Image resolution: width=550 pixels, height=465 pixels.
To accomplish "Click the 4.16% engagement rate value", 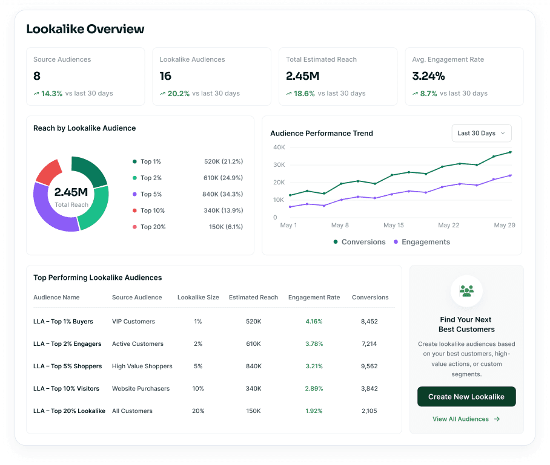I will [x=314, y=322].
